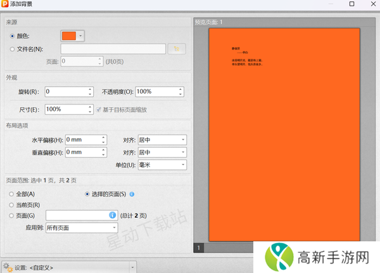Increase the 垂直偏移 stepper
The height and width of the screenshot is (273, 380).
pos(103,150)
